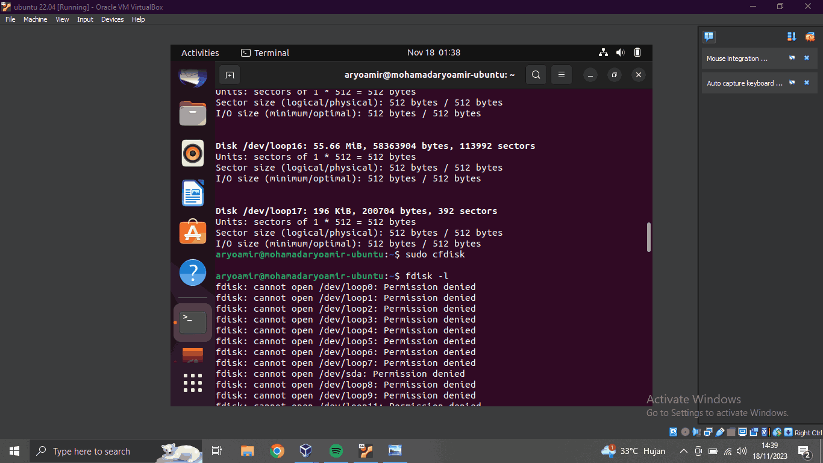
Task: Launch Rhythmbox from the Ubuntu dock
Action: click(x=193, y=153)
